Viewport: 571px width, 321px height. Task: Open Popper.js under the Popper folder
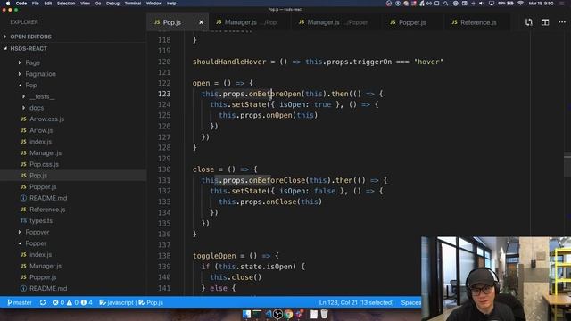pyautogui.click(x=43, y=277)
